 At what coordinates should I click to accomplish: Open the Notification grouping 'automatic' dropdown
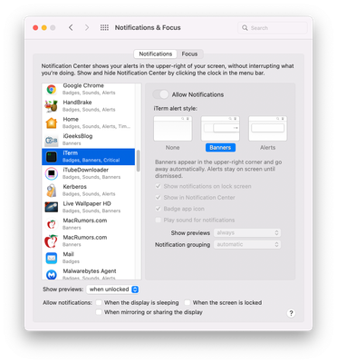pyautogui.click(x=247, y=244)
